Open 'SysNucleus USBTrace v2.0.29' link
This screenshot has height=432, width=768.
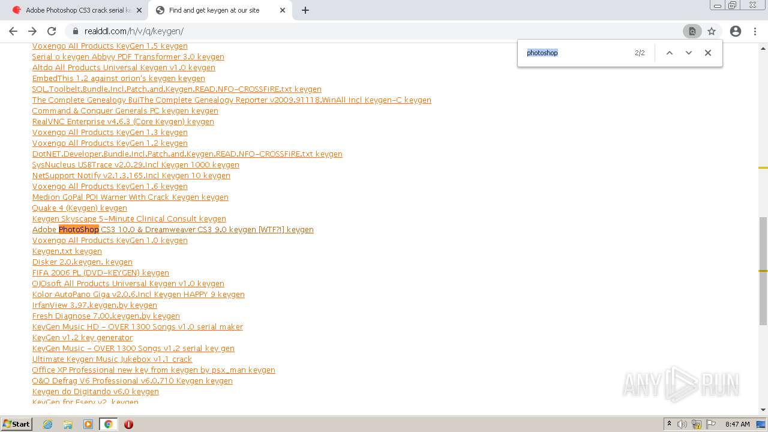tap(136, 165)
